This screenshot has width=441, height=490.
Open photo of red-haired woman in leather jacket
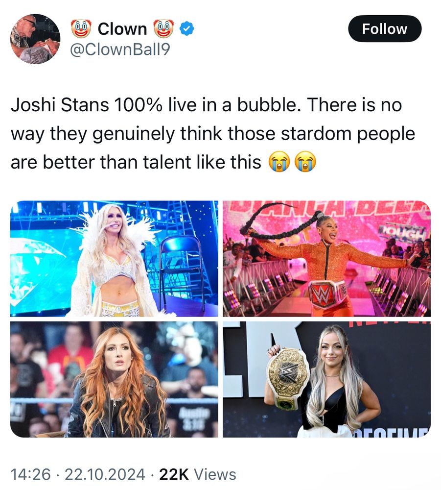pyautogui.click(x=114, y=379)
